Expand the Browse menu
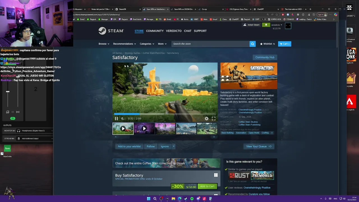359x202 pixels. 104,44
